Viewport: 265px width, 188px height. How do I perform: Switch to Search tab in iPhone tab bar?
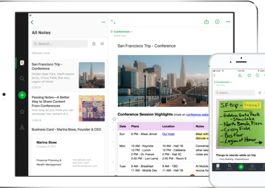229,167
